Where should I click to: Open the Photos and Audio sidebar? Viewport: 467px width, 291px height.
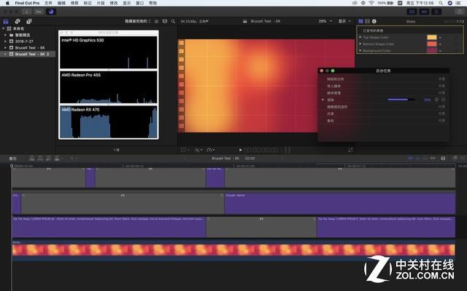[x=18, y=21]
